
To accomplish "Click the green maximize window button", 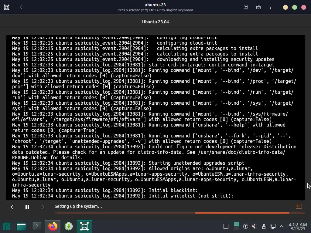I will (295, 7).
